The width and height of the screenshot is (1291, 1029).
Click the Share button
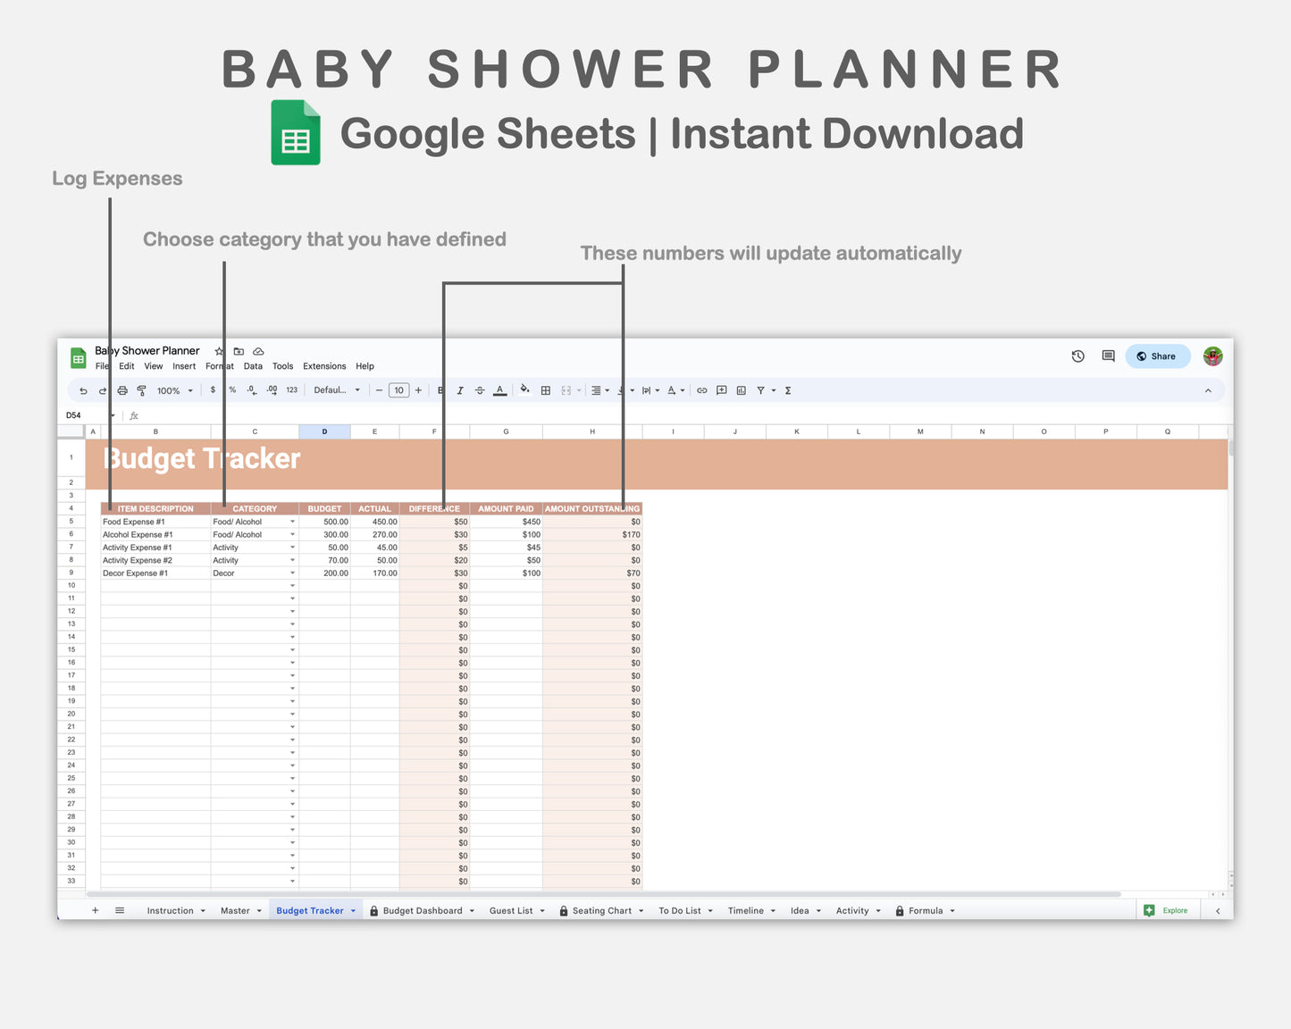[x=1157, y=356]
